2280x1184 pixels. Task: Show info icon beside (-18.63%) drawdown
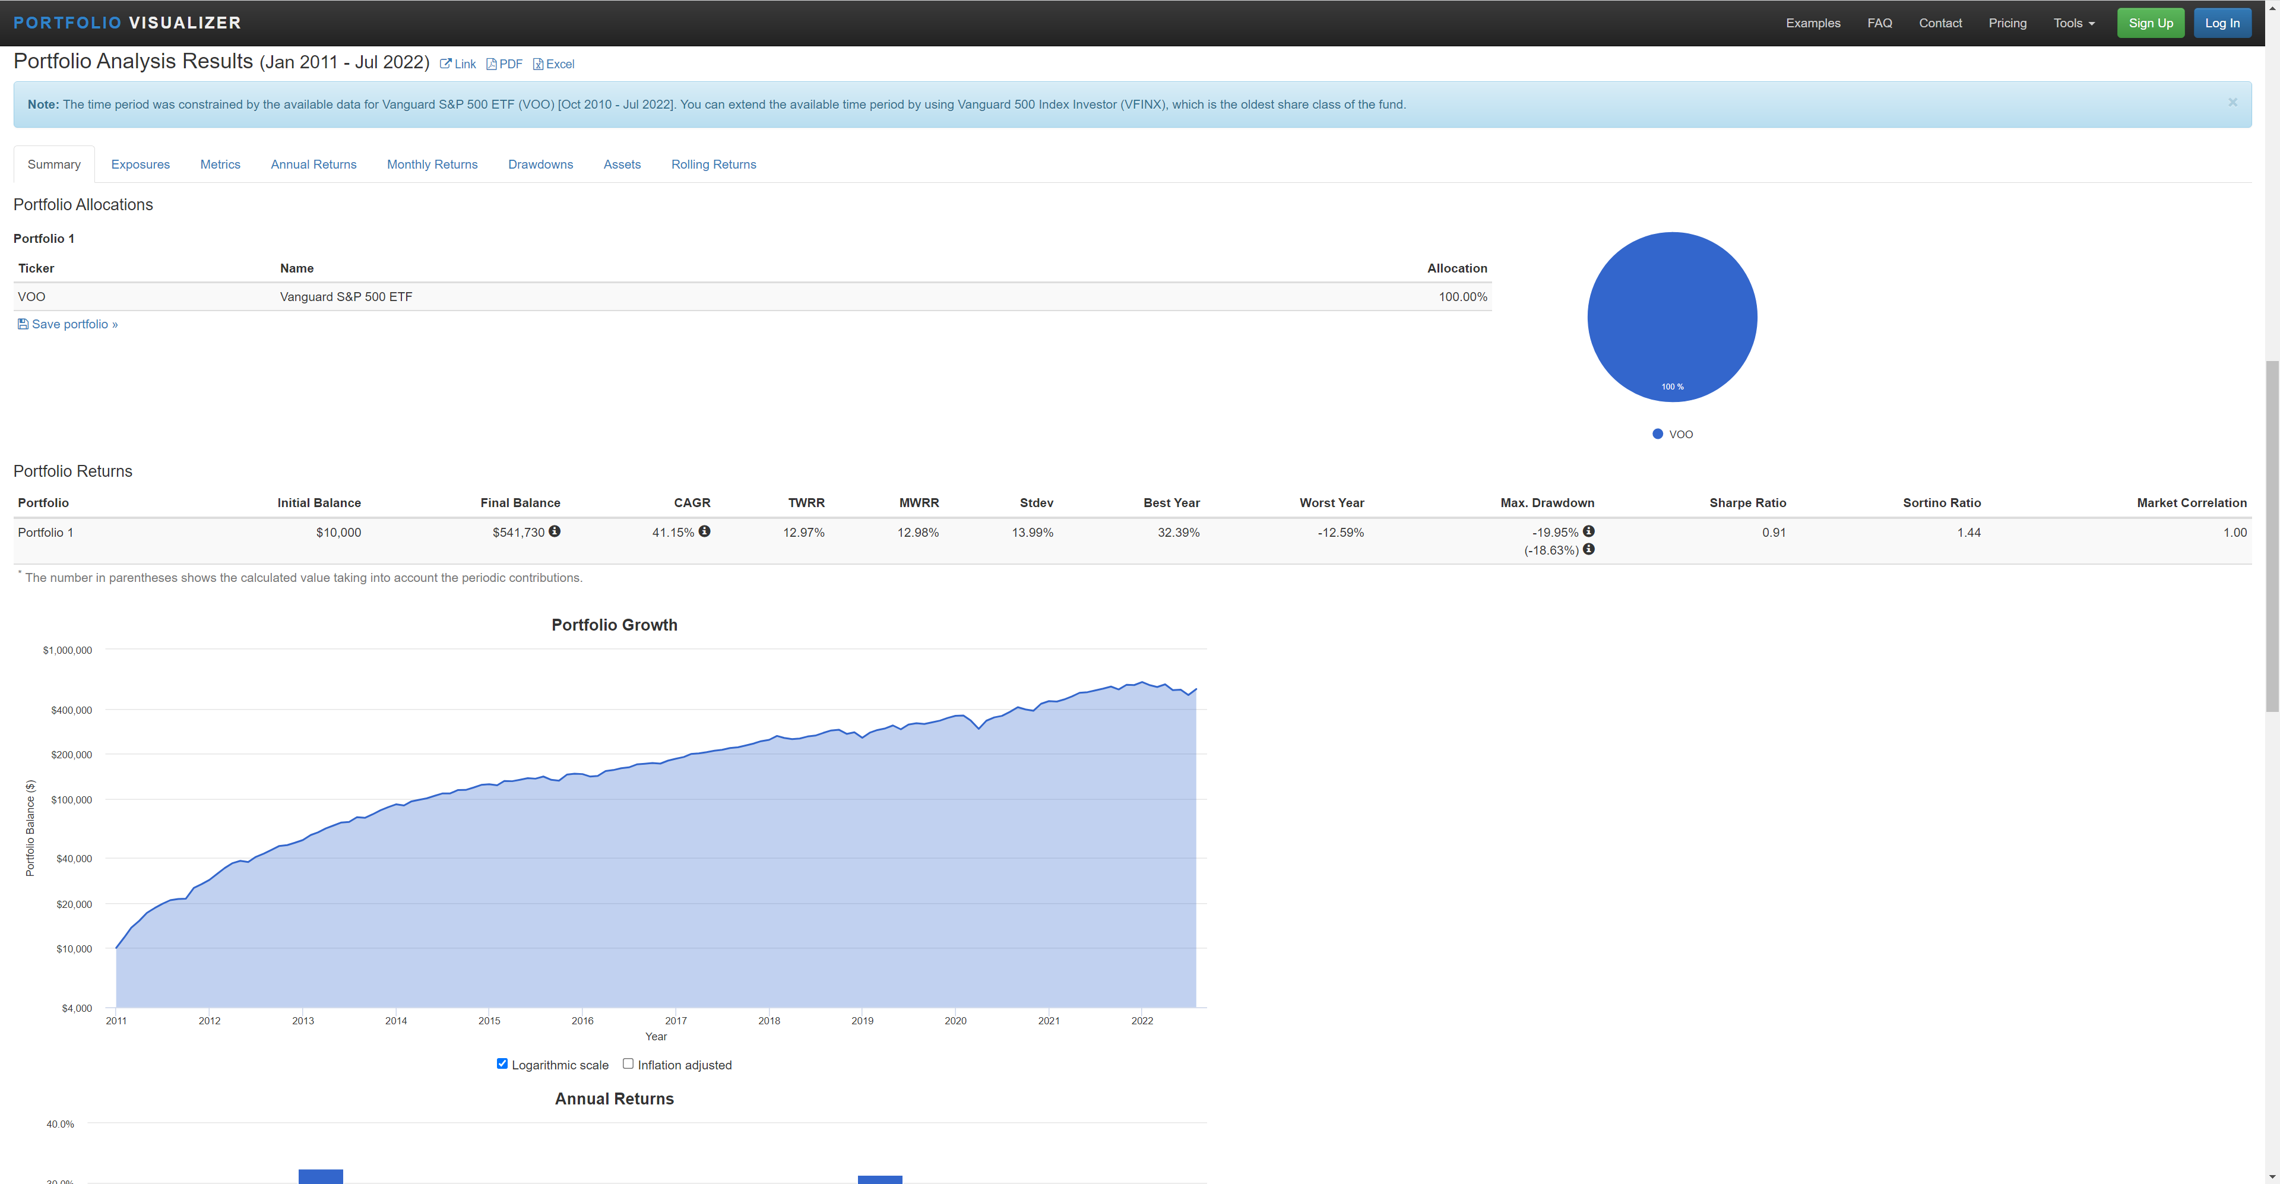(1589, 549)
